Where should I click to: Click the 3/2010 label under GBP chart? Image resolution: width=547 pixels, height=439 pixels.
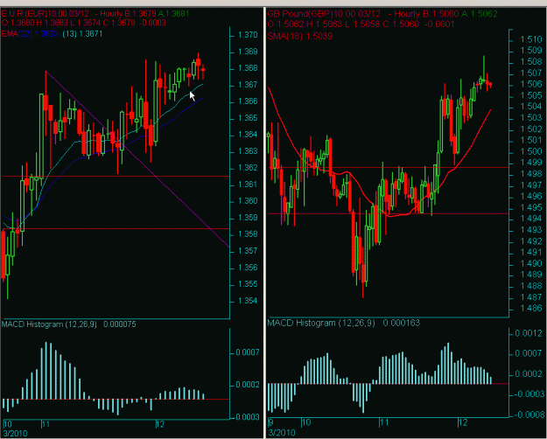coord(281,433)
